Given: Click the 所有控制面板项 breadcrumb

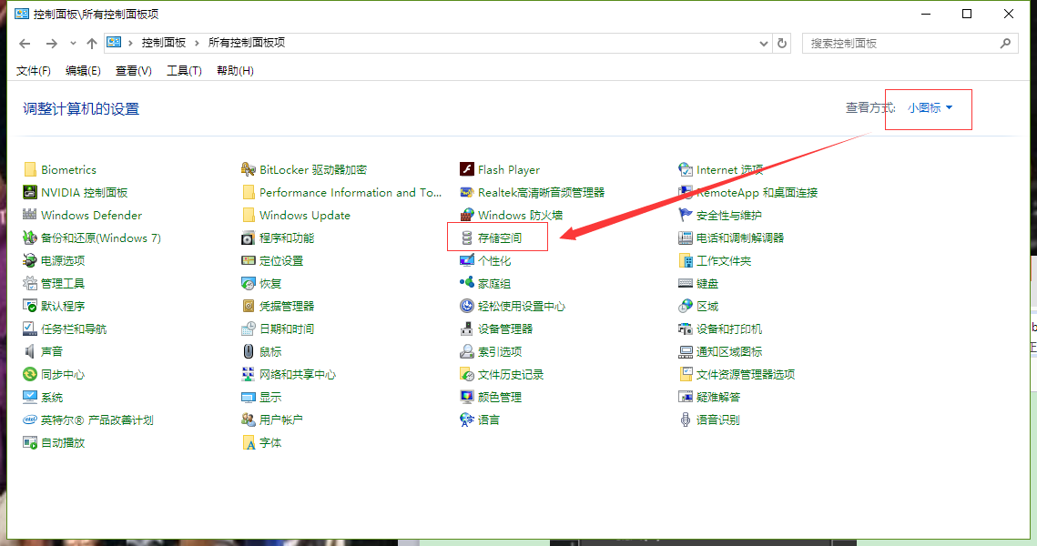Looking at the screenshot, I should pyautogui.click(x=247, y=42).
